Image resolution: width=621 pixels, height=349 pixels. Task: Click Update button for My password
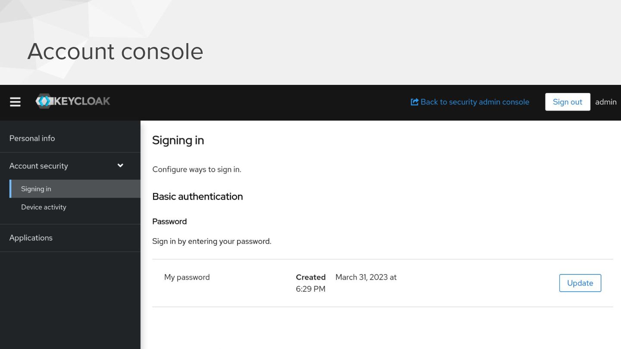point(580,283)
